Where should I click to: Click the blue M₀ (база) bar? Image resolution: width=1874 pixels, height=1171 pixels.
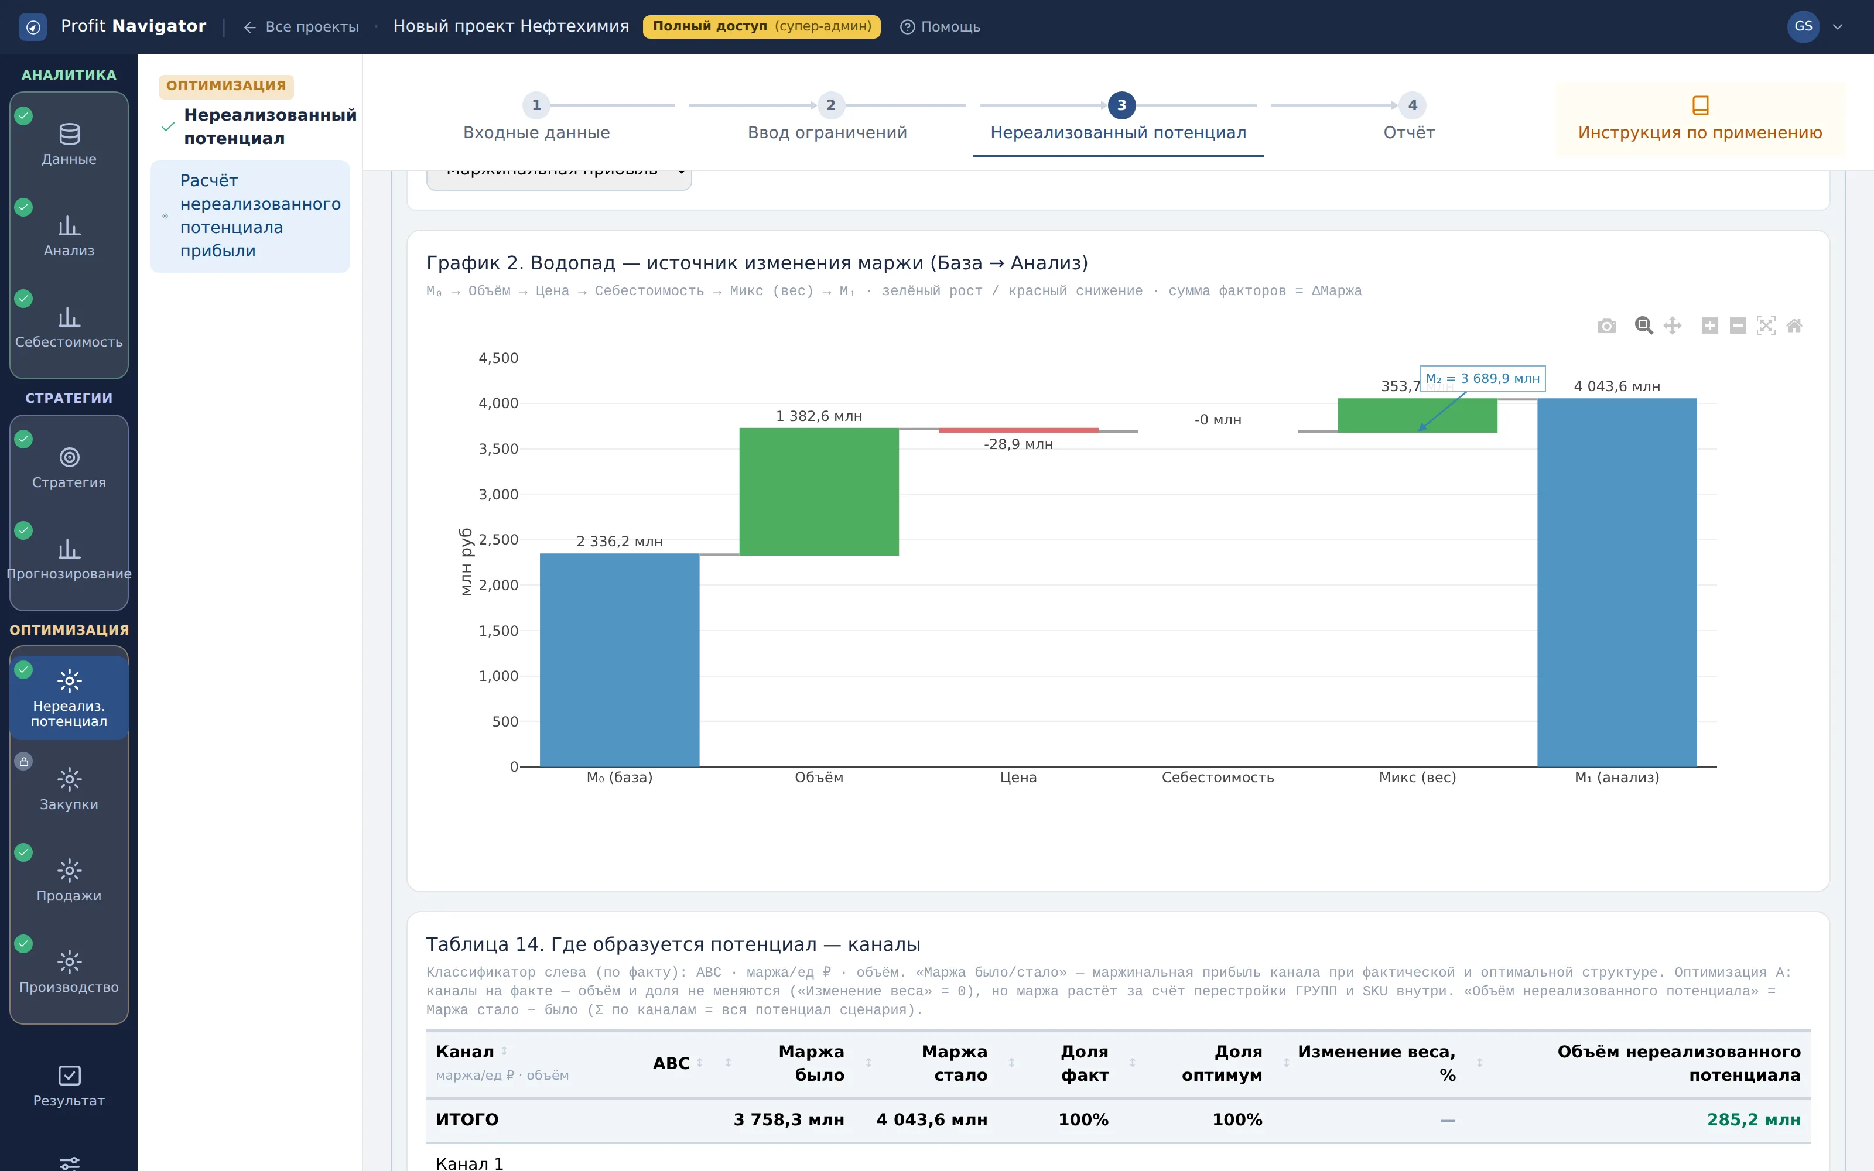pos(620,660)
